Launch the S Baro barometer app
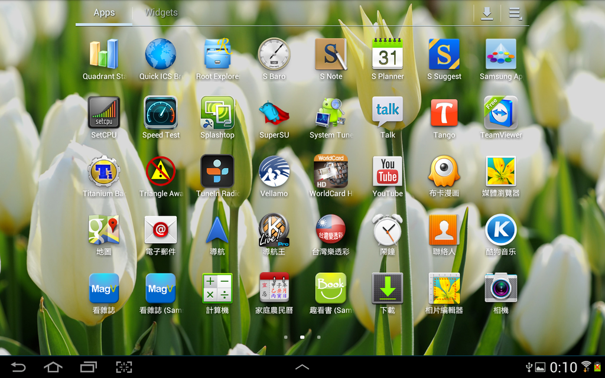 274,54
